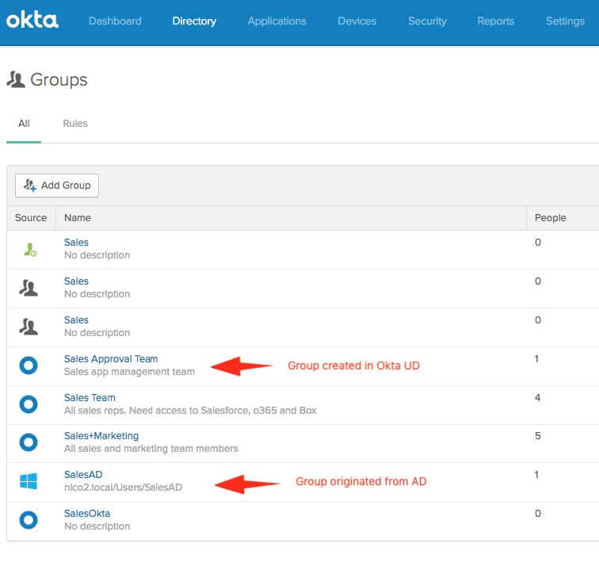
Task: Open the Dashboard menu
Action: (x=115, y=21)
